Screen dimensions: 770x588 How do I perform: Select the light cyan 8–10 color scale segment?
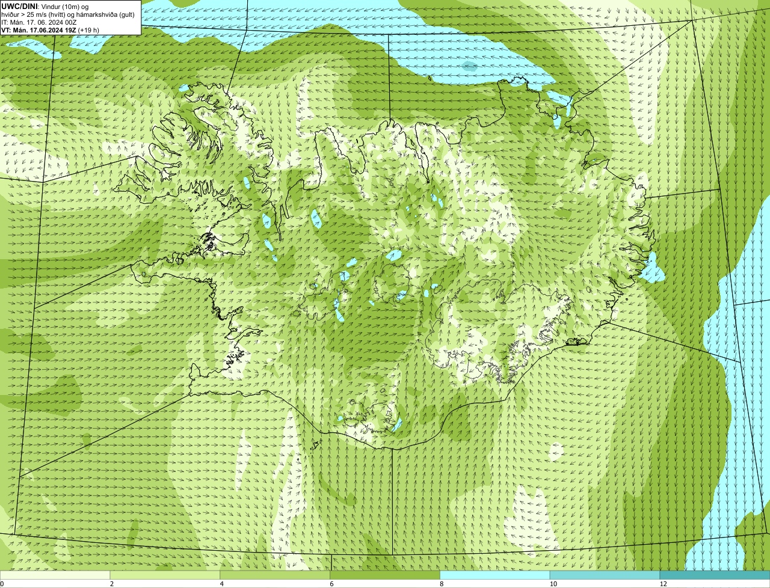(x=495, y=575)
